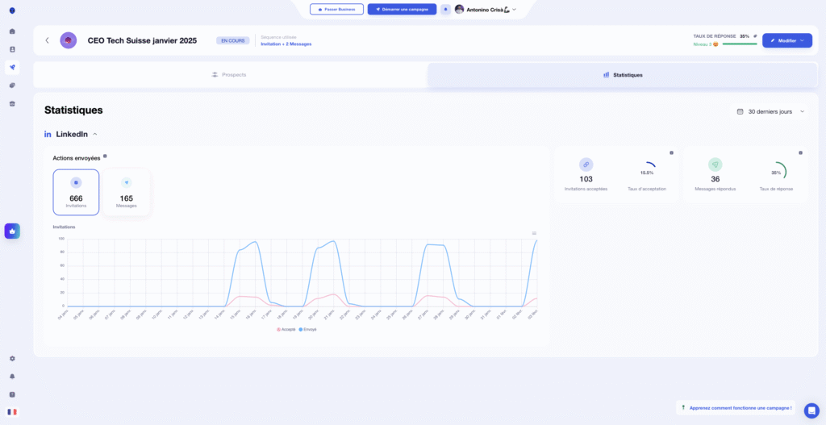Click the Démarrer une campagne button
This screenshot has height=425, width=826.
pos(402,10)
